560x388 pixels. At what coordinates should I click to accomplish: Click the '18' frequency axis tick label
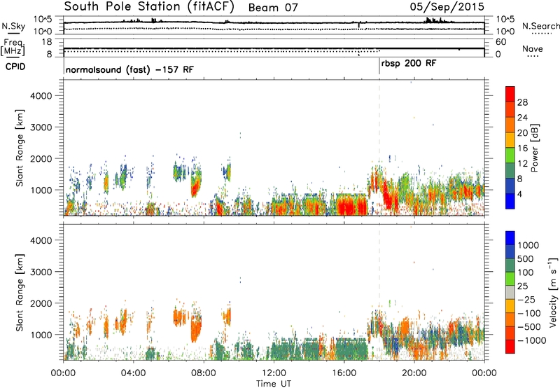pyautogui.click(x=47, y=42)
